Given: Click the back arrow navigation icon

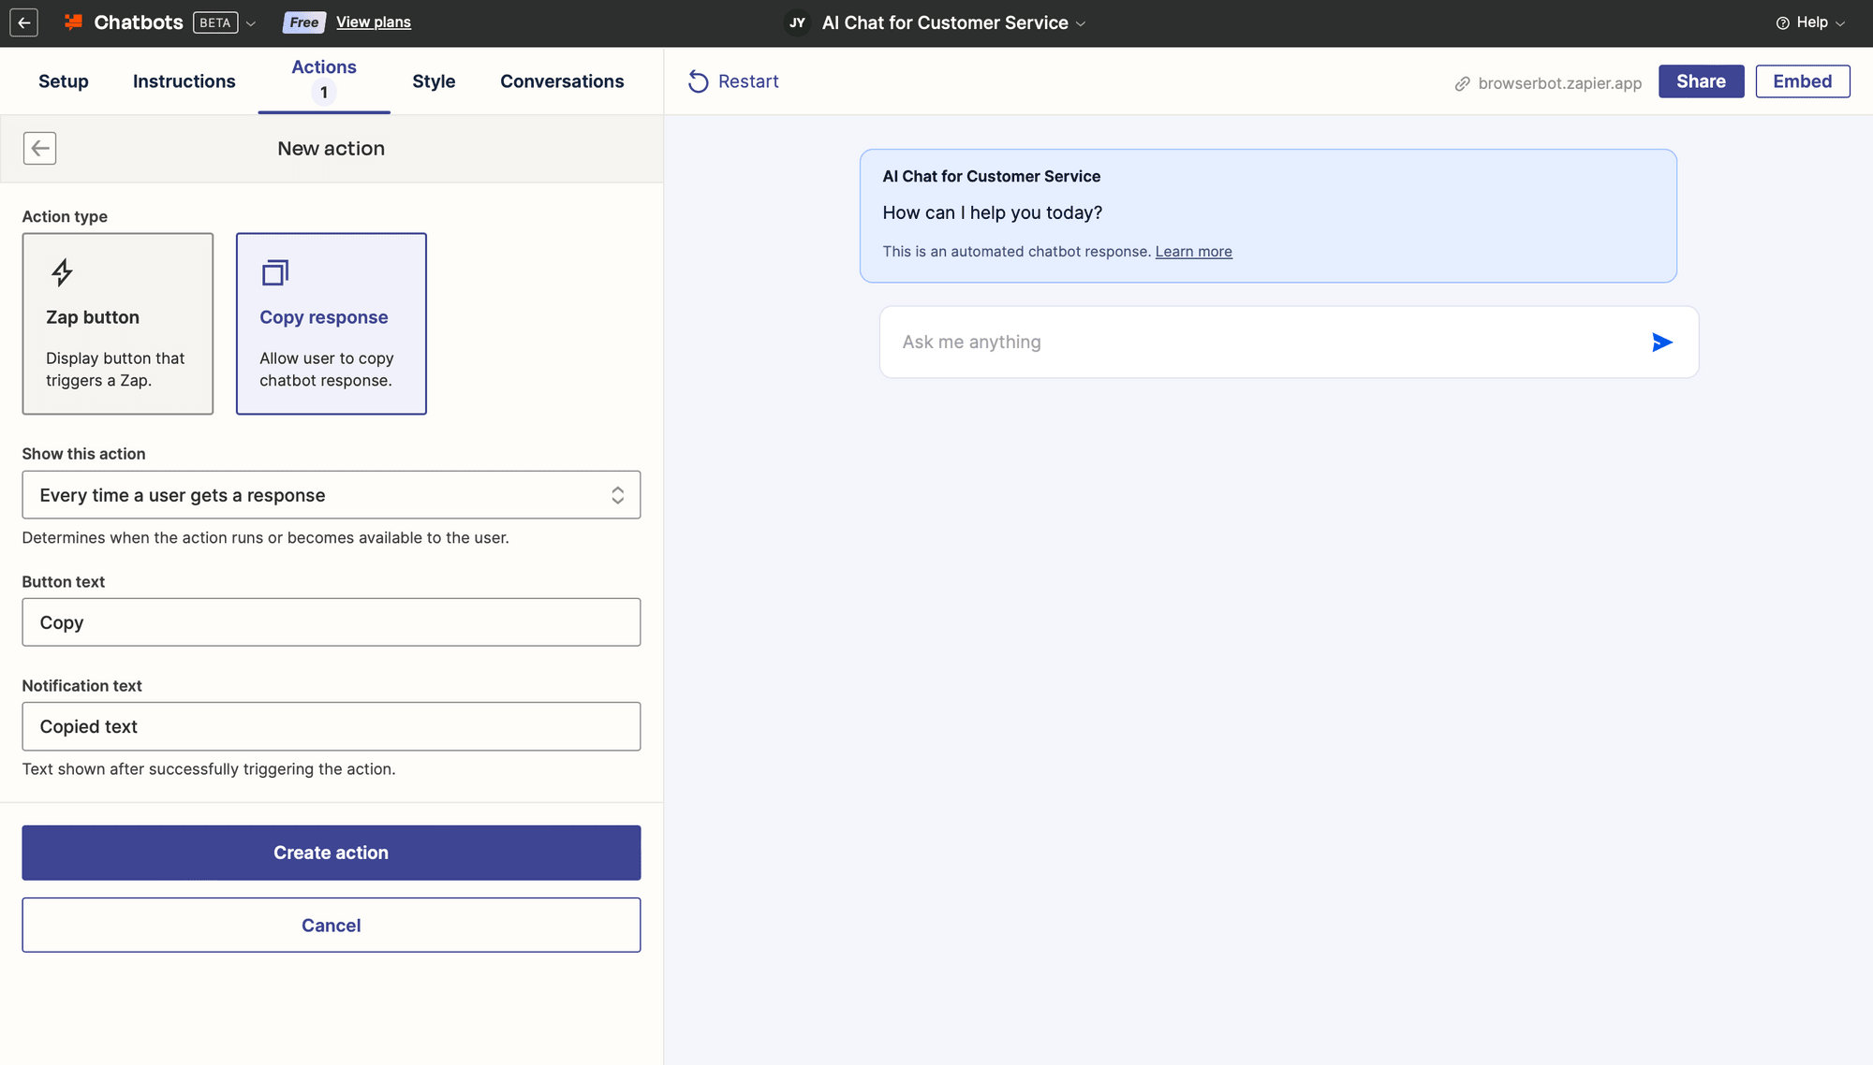Looking at the screenshot, I should 40,147.
